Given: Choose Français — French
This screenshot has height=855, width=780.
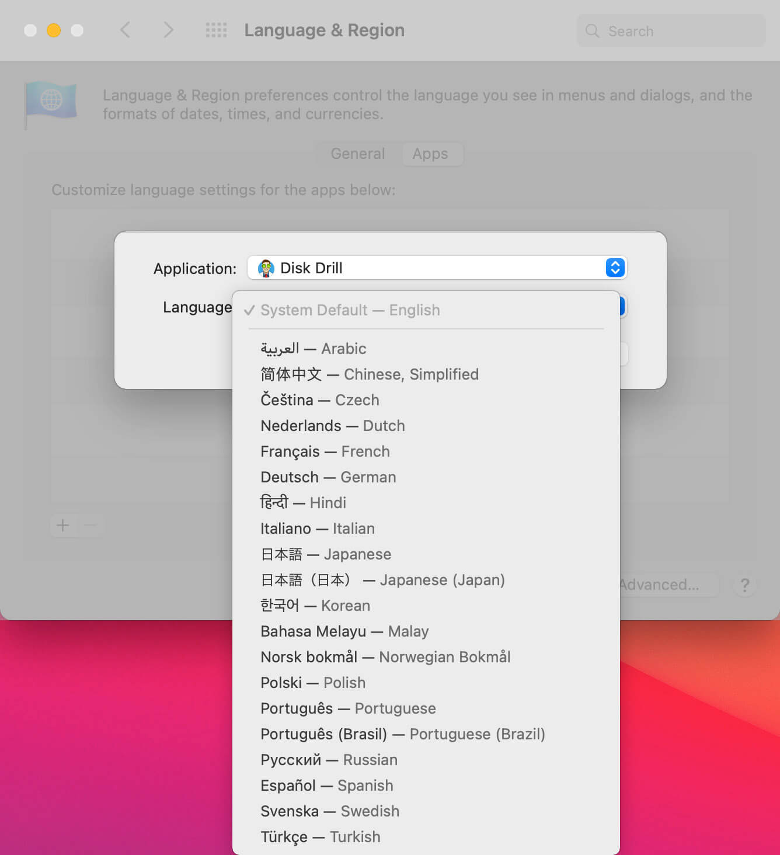Looking at the screenshot, I should click(x=426, y=451).
